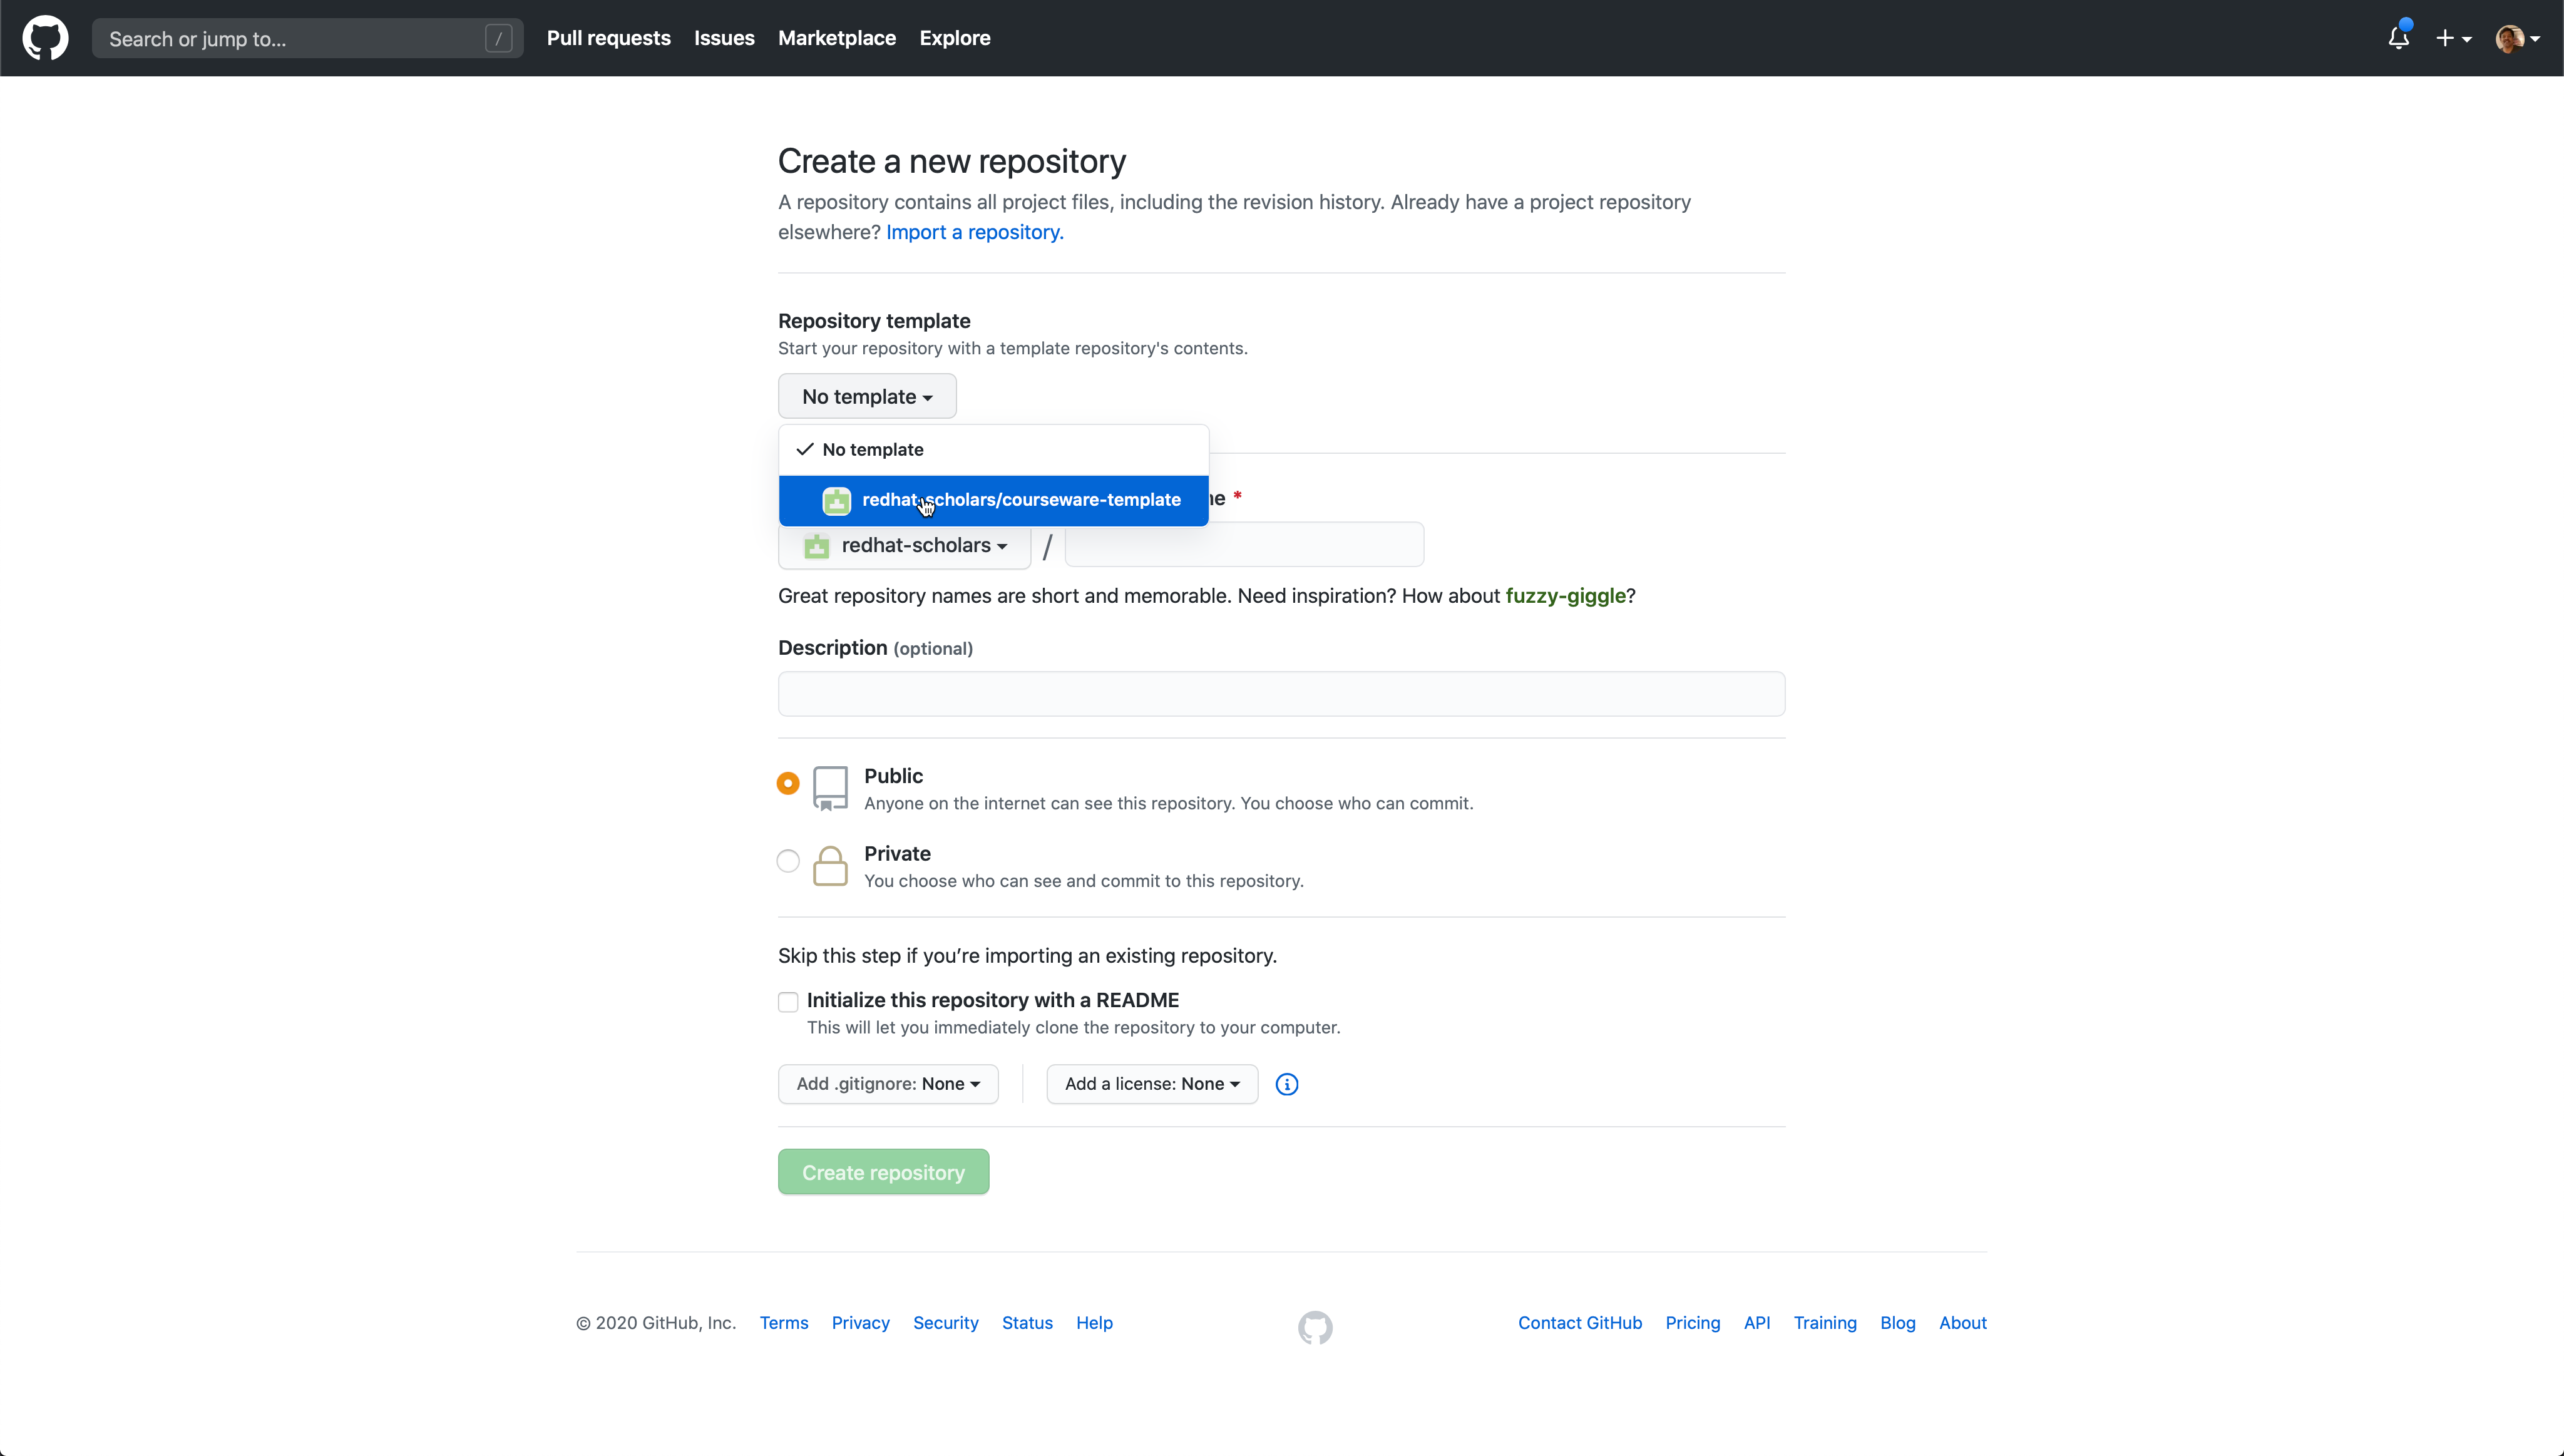Open Status footer link
The image size is (2564, 1456).
click(x=1027, y=1323)
